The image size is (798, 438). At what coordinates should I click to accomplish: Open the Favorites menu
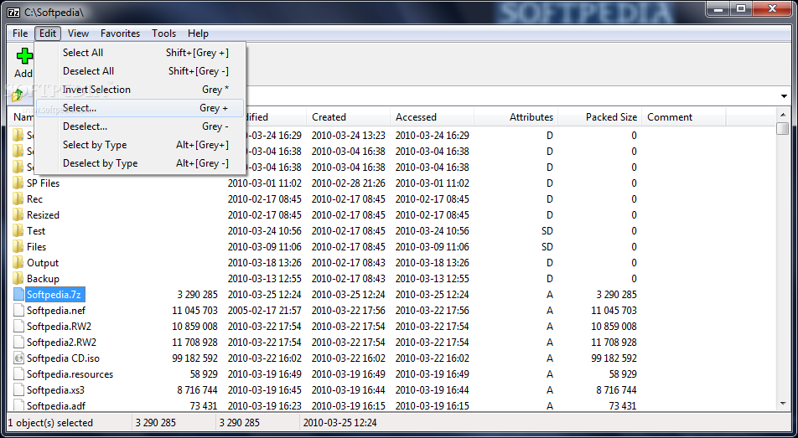tap(120, 33)
